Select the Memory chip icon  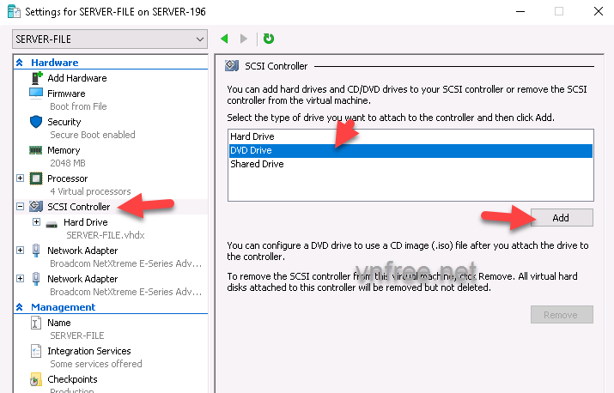[36, 150]
